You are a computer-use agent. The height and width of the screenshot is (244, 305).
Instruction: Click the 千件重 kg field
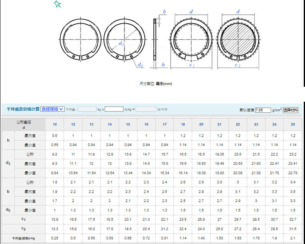(x=87, y=109)
